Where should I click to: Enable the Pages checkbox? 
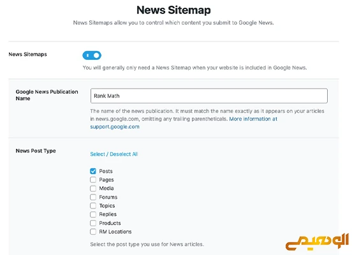[93, 180]
